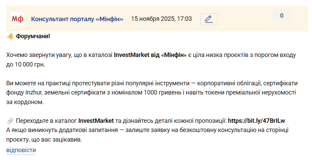312x160 pixels.
Task: Open the bit.ly/47BrILw link
Action: click(256, 120)
